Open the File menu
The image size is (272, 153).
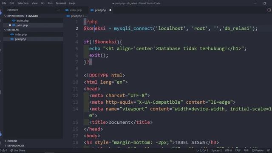coord(4,3)
